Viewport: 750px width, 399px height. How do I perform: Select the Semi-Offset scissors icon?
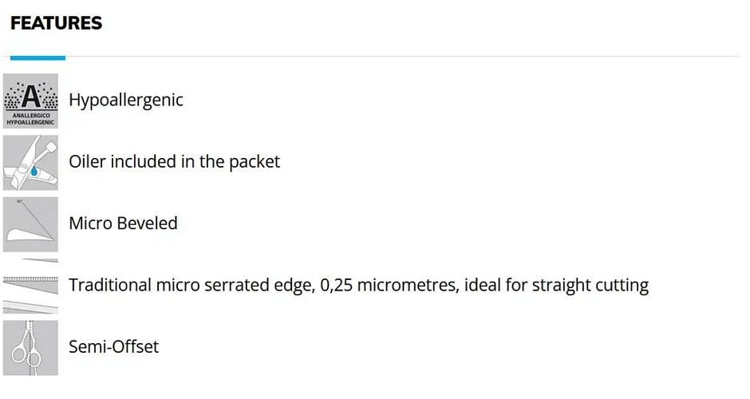pyautogui.click(x=30, y=347)
